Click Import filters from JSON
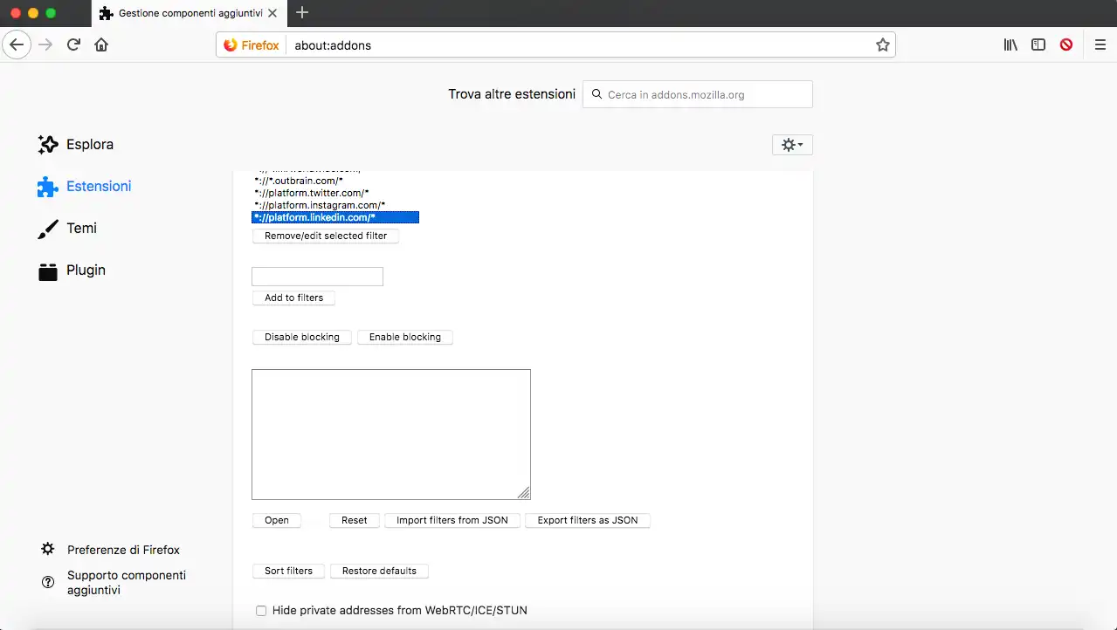This screenshot has width=1117, height=630. [452, 520]
